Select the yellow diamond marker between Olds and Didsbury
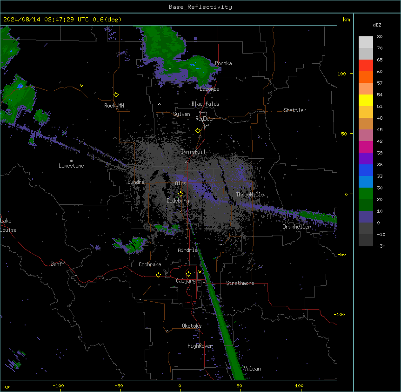 (180, 194)
